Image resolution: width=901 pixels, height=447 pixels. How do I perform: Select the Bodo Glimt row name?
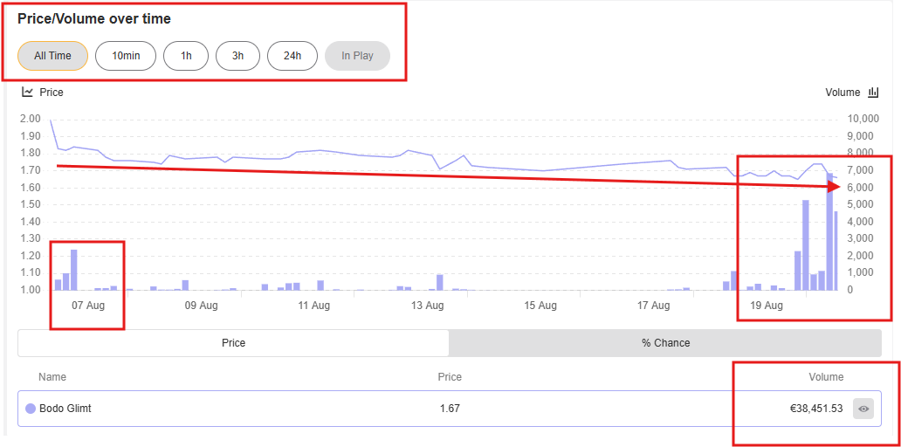tap(65, 409)
